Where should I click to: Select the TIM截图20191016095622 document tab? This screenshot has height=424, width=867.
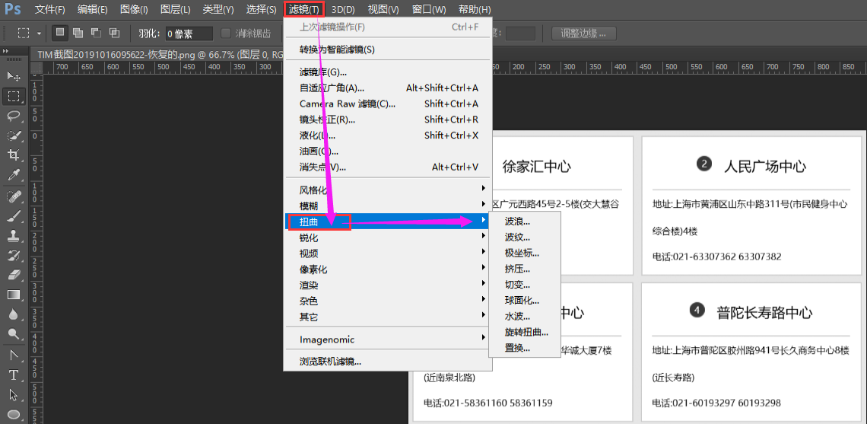(160, 54)
